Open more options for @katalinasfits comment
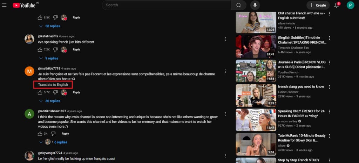The height and width of the screenshot is (163, 359). (225, 39)
